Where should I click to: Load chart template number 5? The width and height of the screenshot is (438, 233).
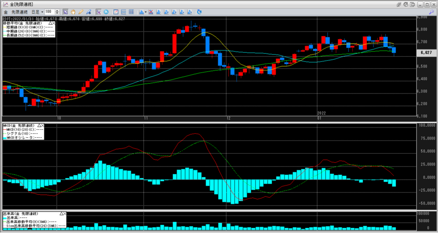pyautogui.click(x=188, y=12)
